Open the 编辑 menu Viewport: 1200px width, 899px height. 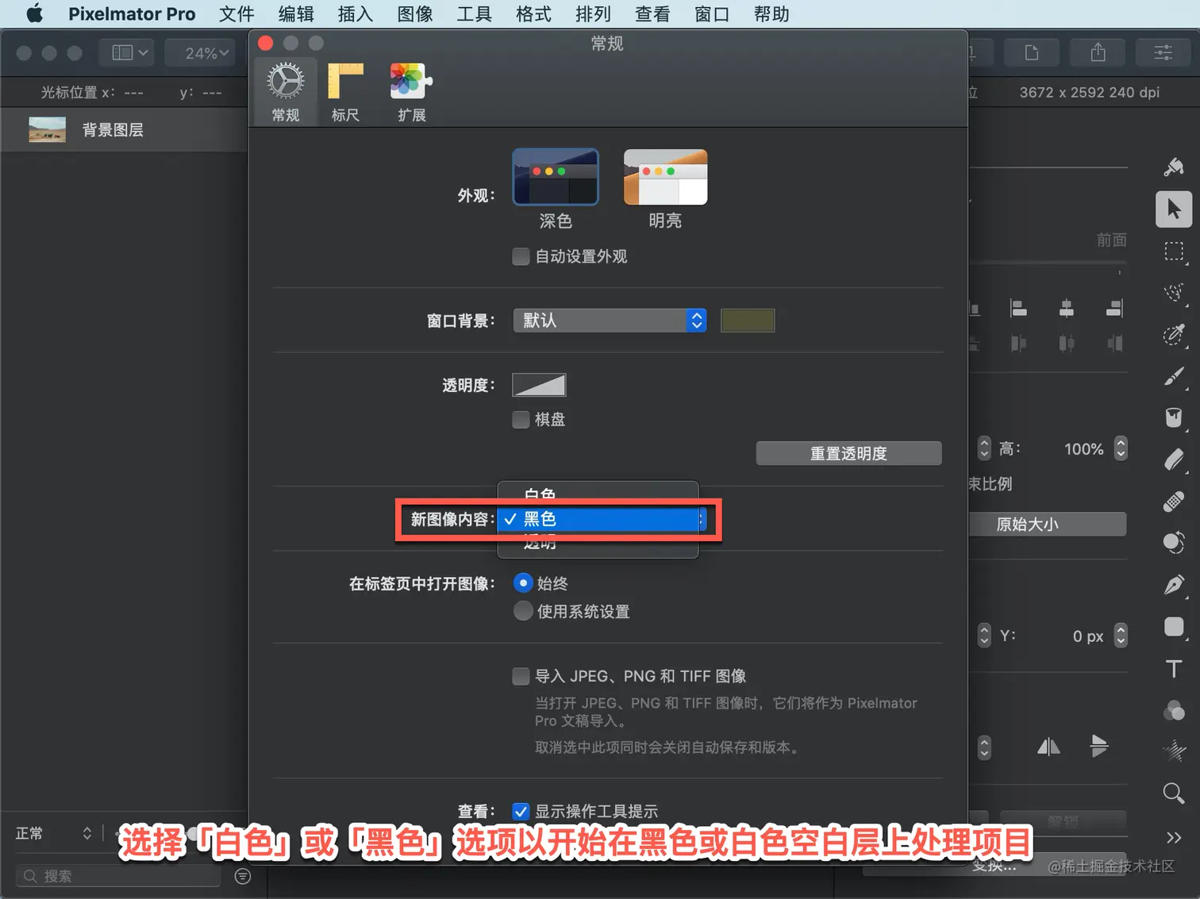click(x=296, y=14)
